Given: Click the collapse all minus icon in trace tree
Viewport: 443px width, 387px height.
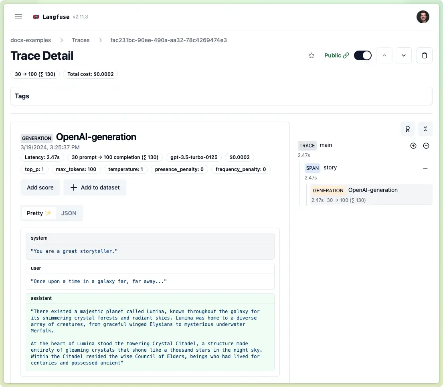Looking at the screenshot, I should 426,145.
